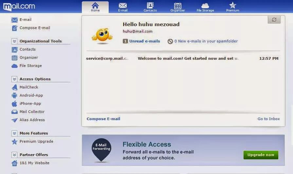Screen dimensions: 293x174
Task: Click the Flexible Access heading
Action: 147,144
